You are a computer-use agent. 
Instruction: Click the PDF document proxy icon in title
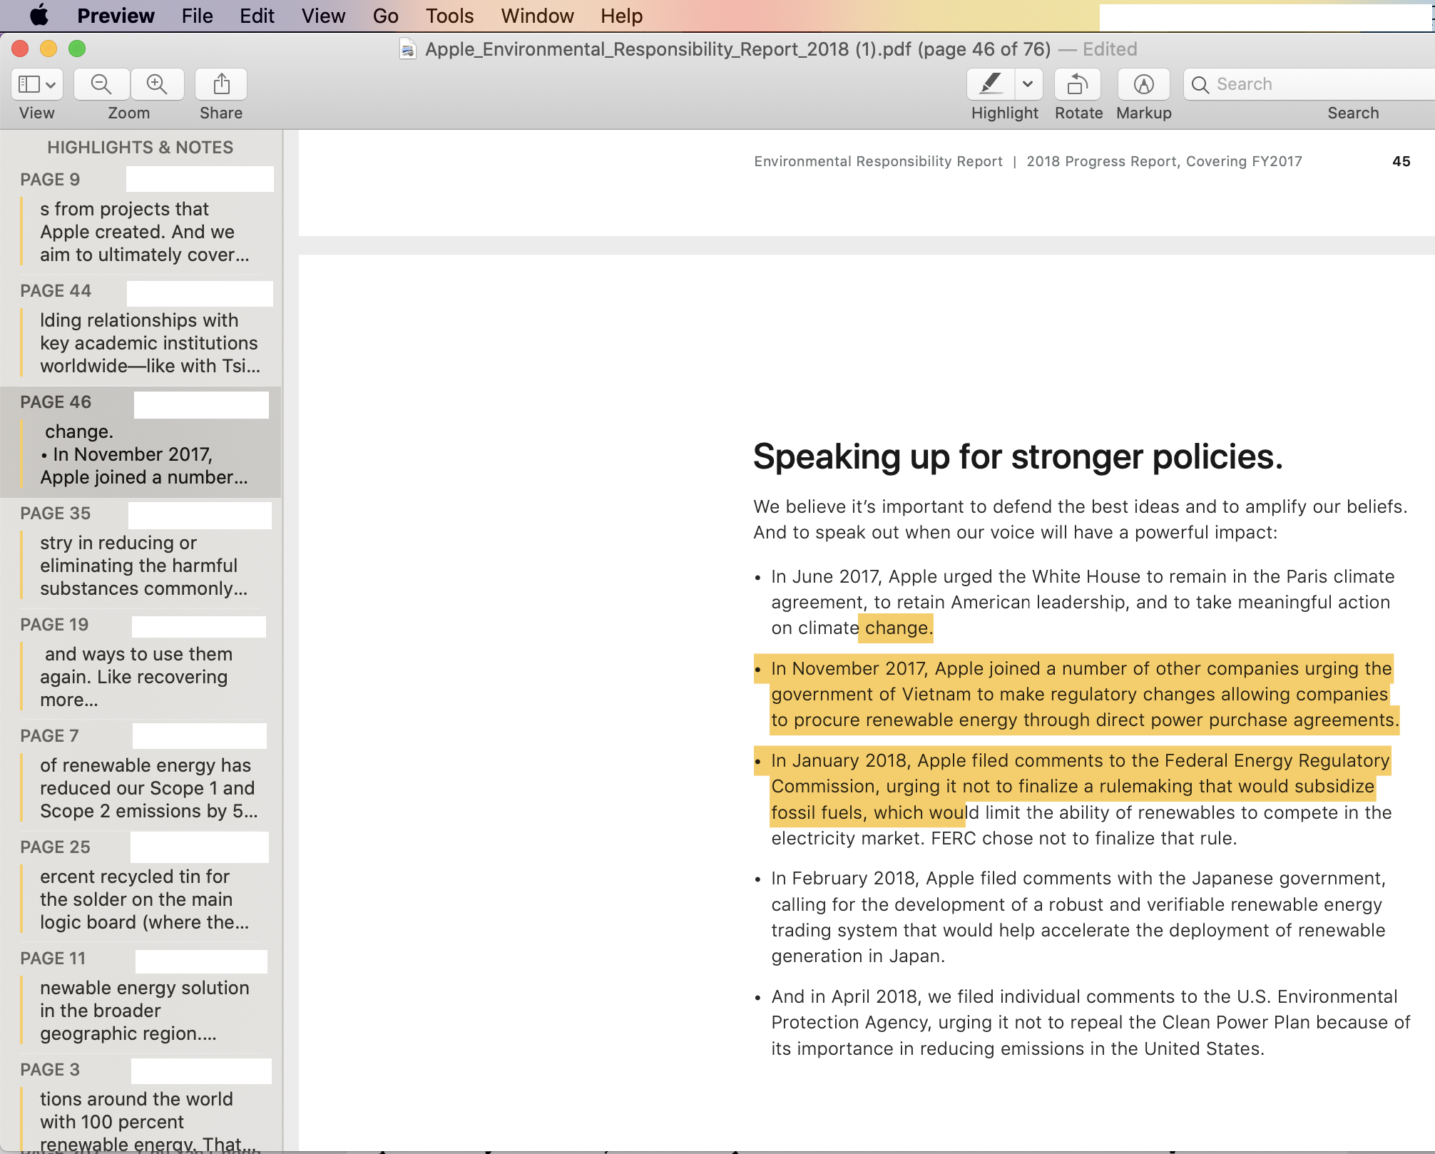pyautogui.click(x=408, y=49)
